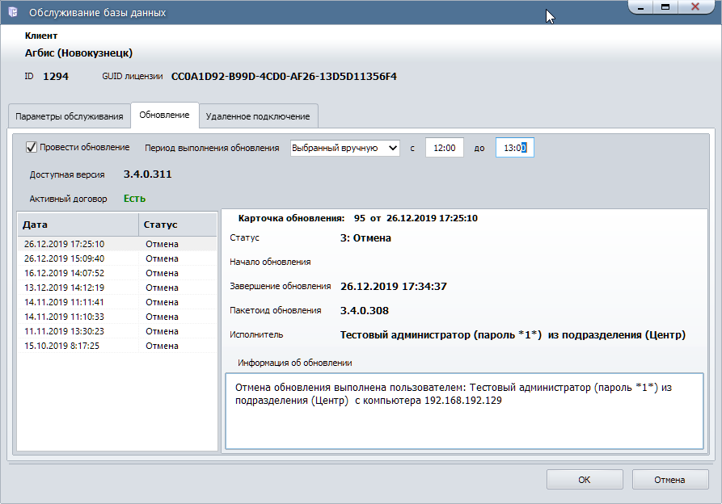Viewport: 722px width, 504px height.
Task: Minimize the window
Action: click(640, 7)
